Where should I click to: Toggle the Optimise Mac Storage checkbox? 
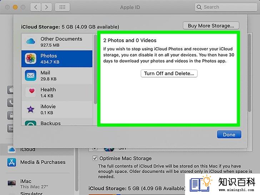tap(95, 158)
